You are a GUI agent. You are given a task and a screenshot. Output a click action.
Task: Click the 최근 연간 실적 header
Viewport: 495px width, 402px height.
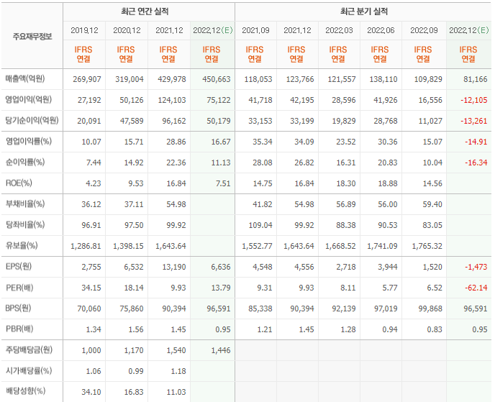(145, 12)
